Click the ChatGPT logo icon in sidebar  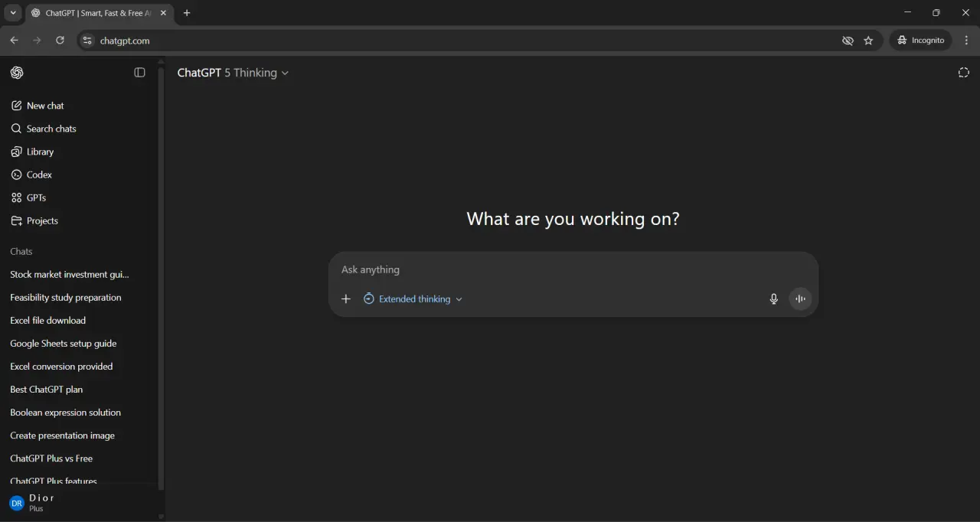[x=17, y=73]
